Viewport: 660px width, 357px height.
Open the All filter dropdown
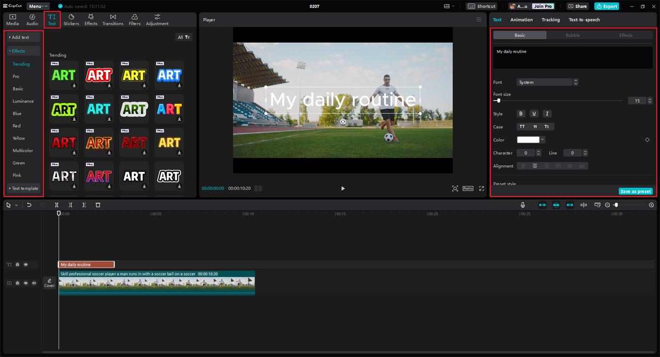(x=184, y=37)
